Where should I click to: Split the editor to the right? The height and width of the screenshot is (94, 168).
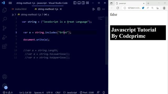click(x=99, y=9)
